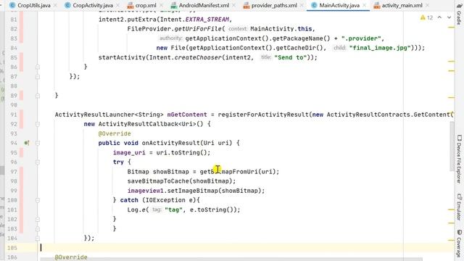The height and width of the screenshot is (261, 464).
Task: Click line number 91 in the gutter
Action: [x=14, y=115]
